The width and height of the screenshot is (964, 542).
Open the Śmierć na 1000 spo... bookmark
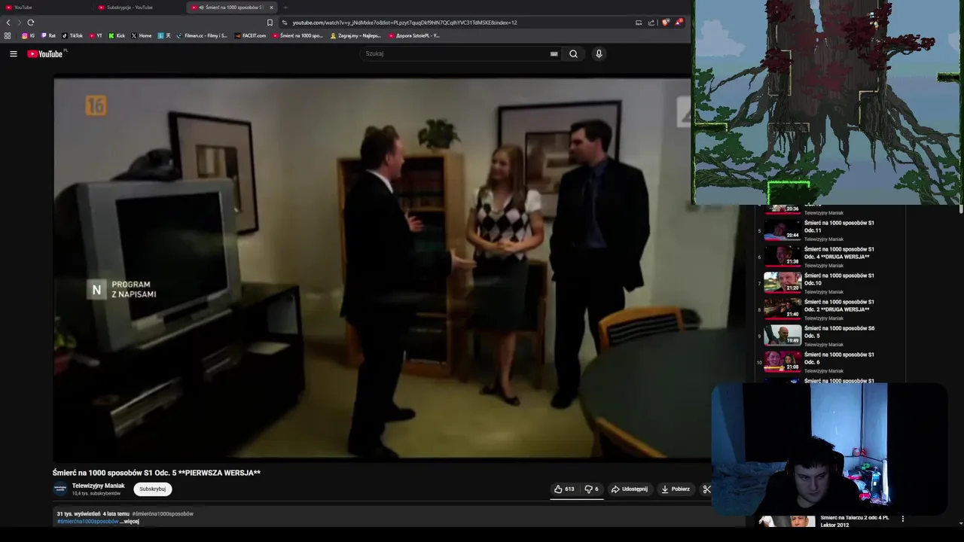click(298, 35)
